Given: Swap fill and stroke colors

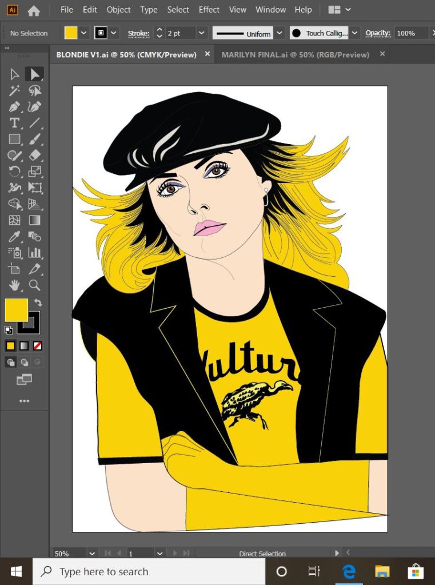Looking at the screenshot, I should (x=38, y=303).
